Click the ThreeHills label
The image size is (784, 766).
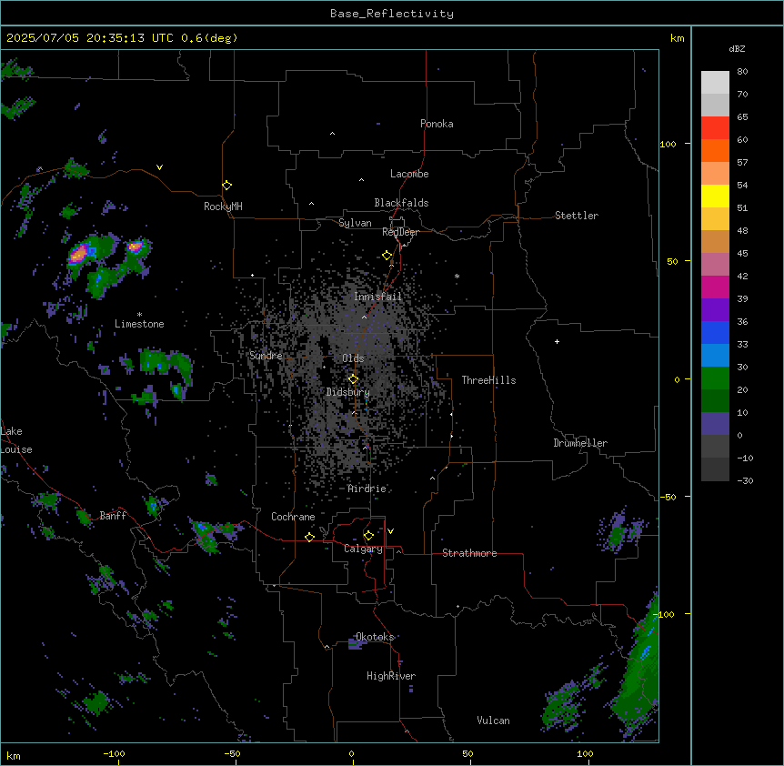coord(488,380)
